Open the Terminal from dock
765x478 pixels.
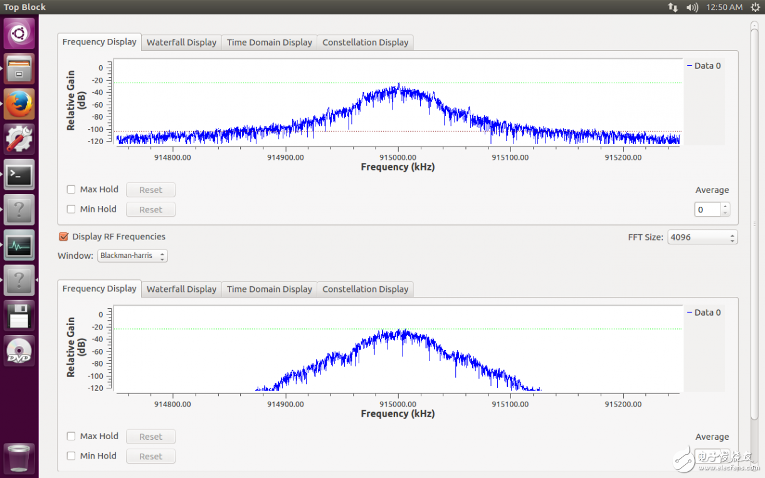click(x=19, y=175)
